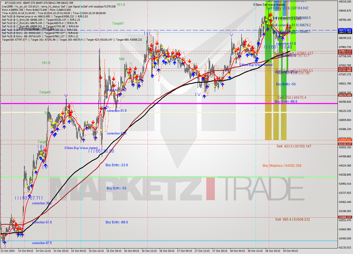Click the 66125.335 price scale value
353x254 pixels.
[345, 111]
